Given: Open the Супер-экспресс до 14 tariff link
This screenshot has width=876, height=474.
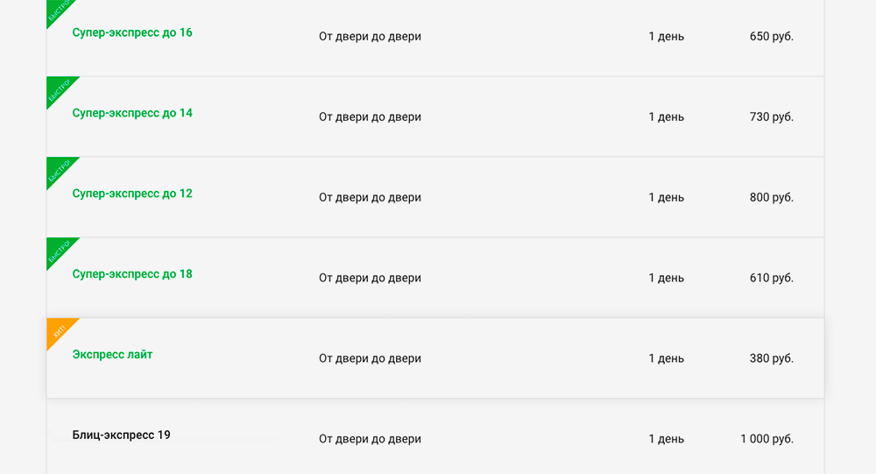Looking at the screenshot, I should coord(132,113).
